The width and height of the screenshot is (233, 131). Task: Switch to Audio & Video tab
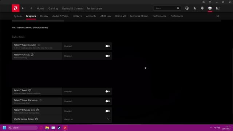[x=60, y=16]
